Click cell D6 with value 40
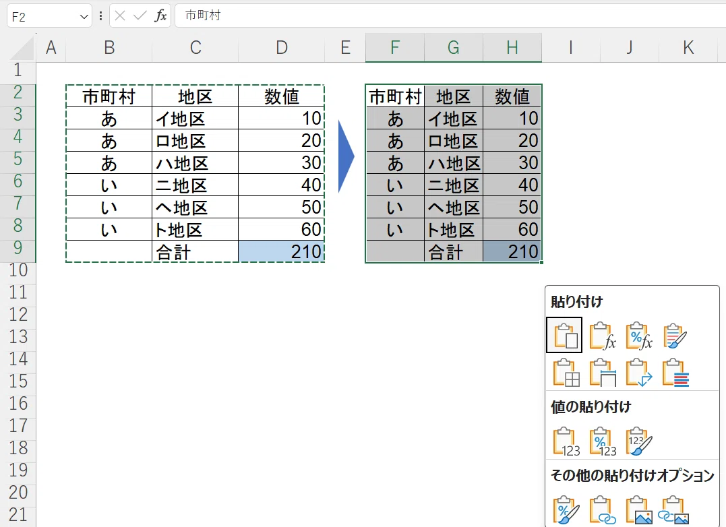This screenshot has height=527, width=726. 282,185
